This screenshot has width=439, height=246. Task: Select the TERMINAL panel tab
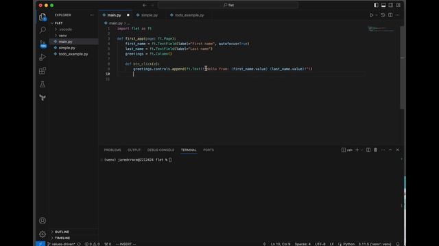pyautogui.click(x=189, y=150)
